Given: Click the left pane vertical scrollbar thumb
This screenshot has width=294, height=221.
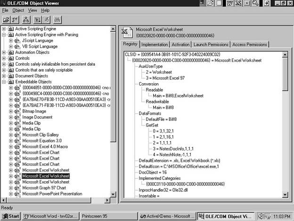Looking at the screenshot, I should coord(113,85).
